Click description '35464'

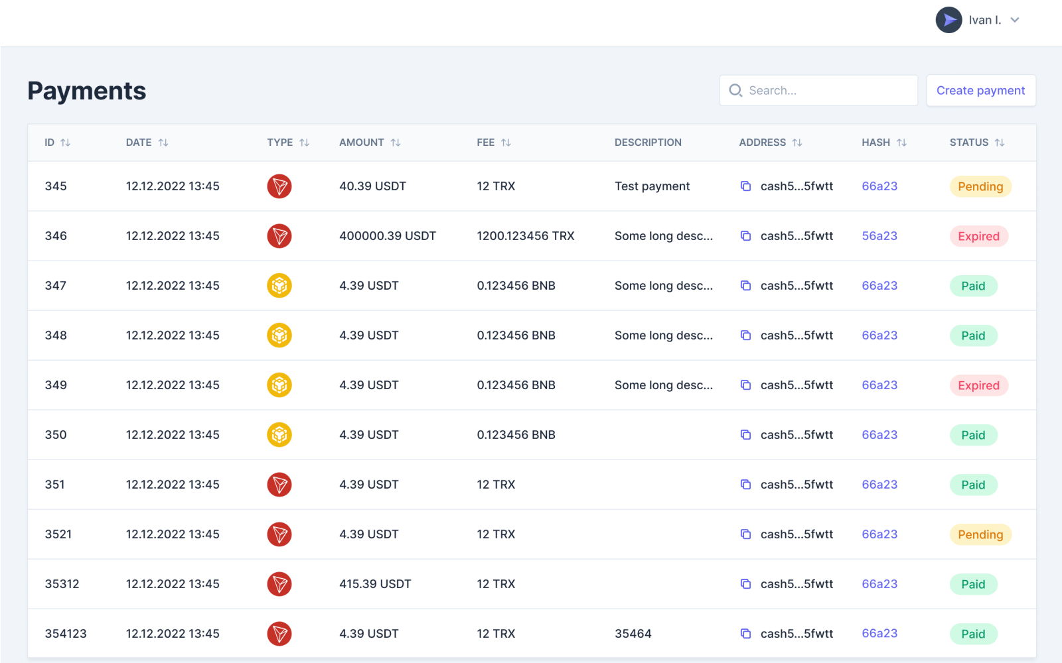[633, 634]
